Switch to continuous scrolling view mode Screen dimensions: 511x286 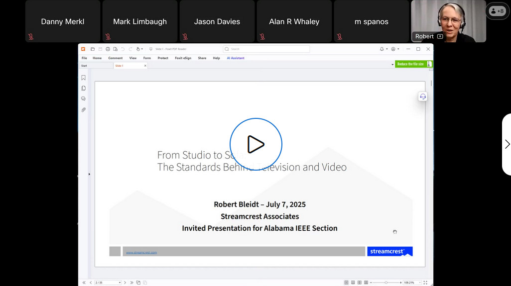pos(353,283)
